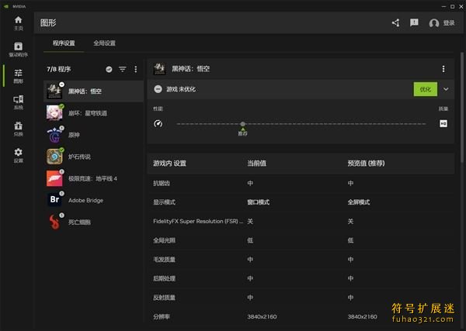The height and width of the screenshot is (331, 466).
Task: Select 炉石传说 in program list
Action: (93, 157)
